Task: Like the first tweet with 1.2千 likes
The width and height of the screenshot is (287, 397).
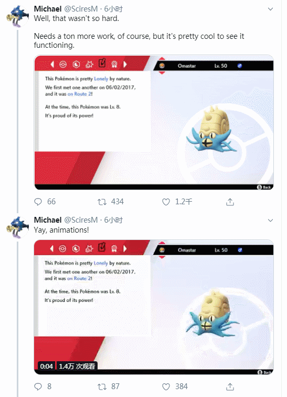Action: [x=166, y=202]
